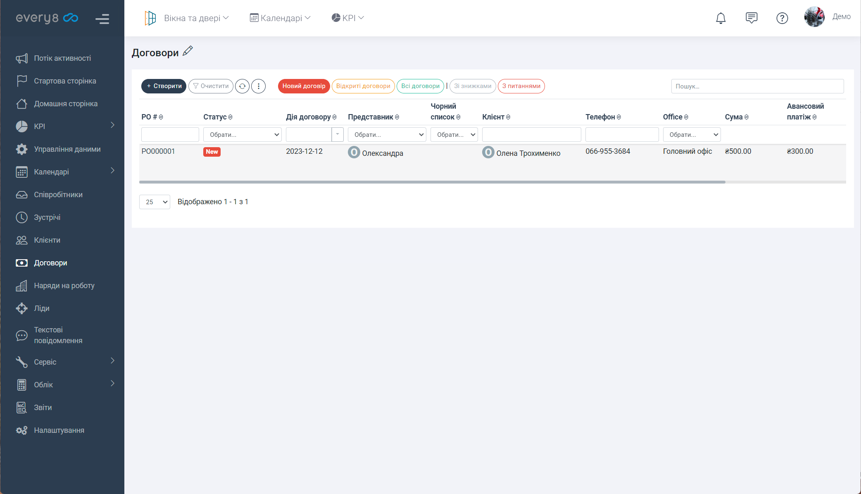Open the three-dot more options menu

point(259,86)
